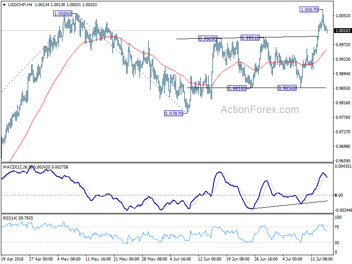Click the 26 Jun 16:00 date label

point(266,259)
